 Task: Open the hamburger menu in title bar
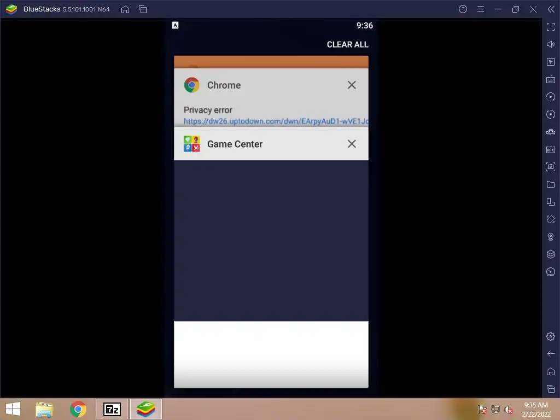point(481,9)
